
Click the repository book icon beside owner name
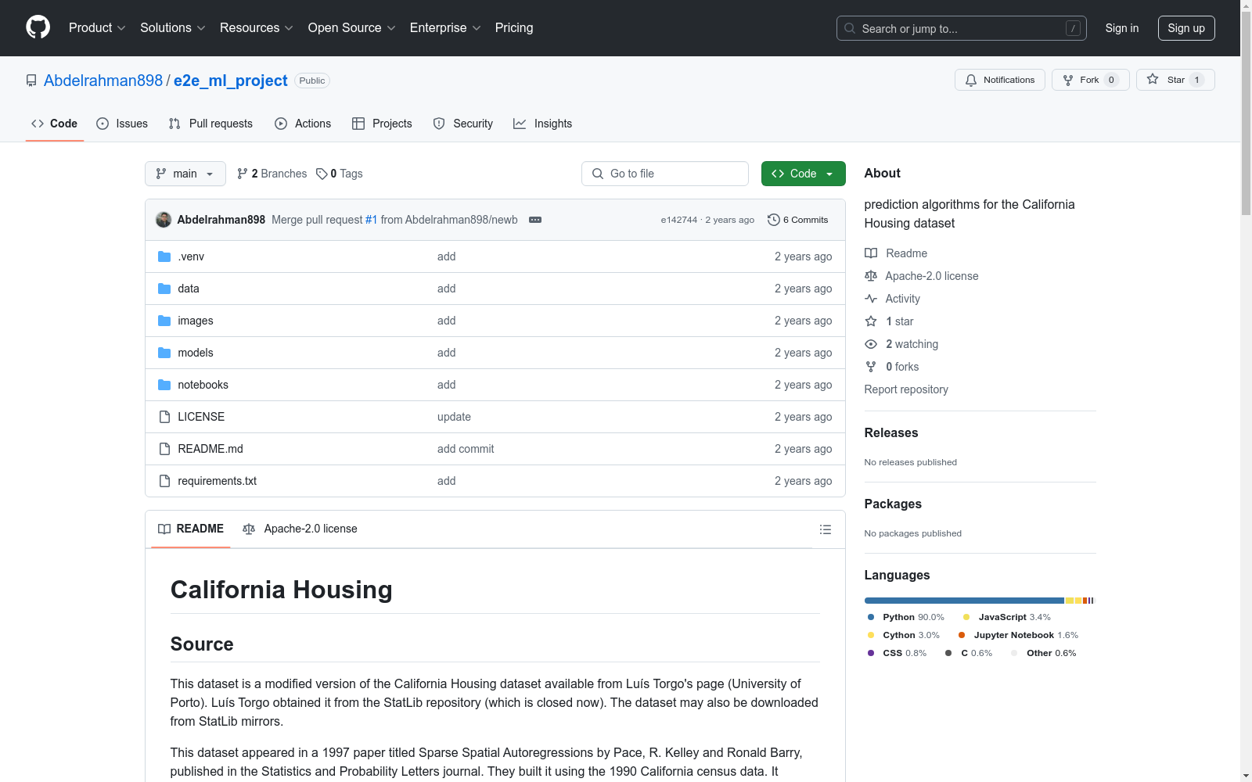click(x=31, y=81)
